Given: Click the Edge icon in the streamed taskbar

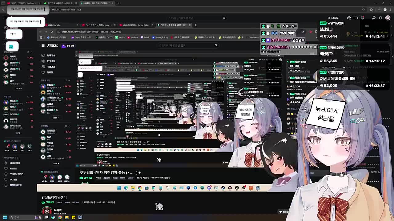Looking at the screenshot, I should tap(126, 188).
